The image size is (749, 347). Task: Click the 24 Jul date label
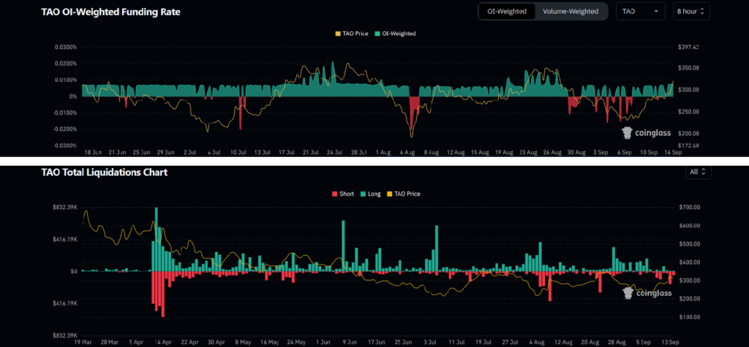335,153
